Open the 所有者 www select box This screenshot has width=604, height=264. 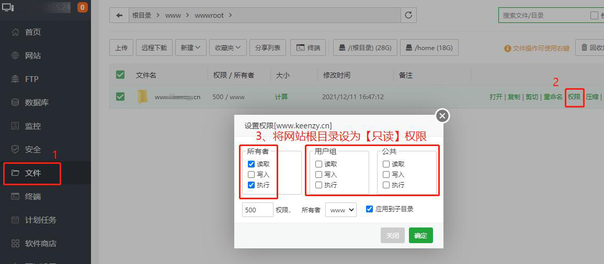(340, 210)
